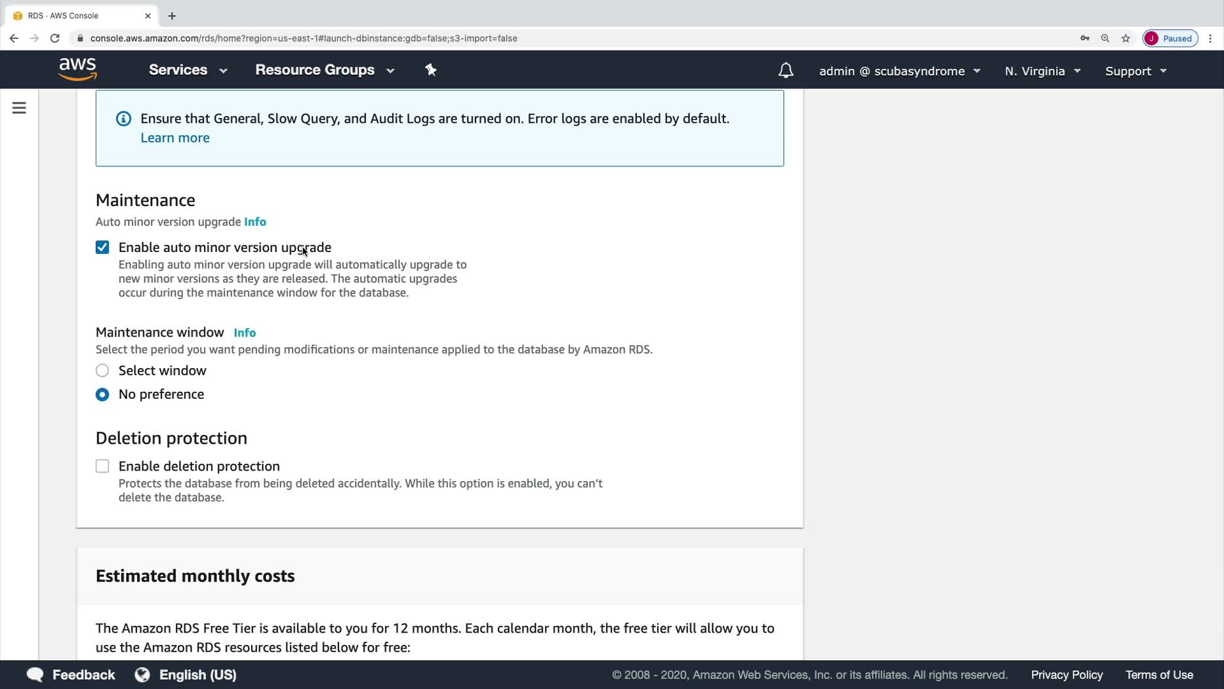Open the admin @ scubasyndrome account menu
1224x689 pixels.
pyautogui.click(x=899, y=71)
